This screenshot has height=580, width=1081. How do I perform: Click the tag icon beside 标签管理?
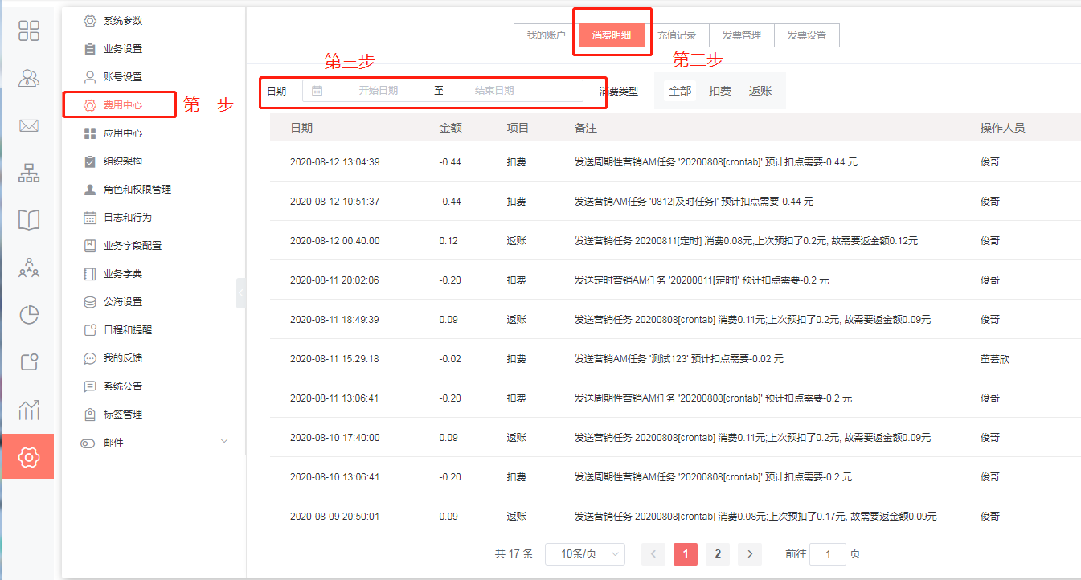point(90,415)
